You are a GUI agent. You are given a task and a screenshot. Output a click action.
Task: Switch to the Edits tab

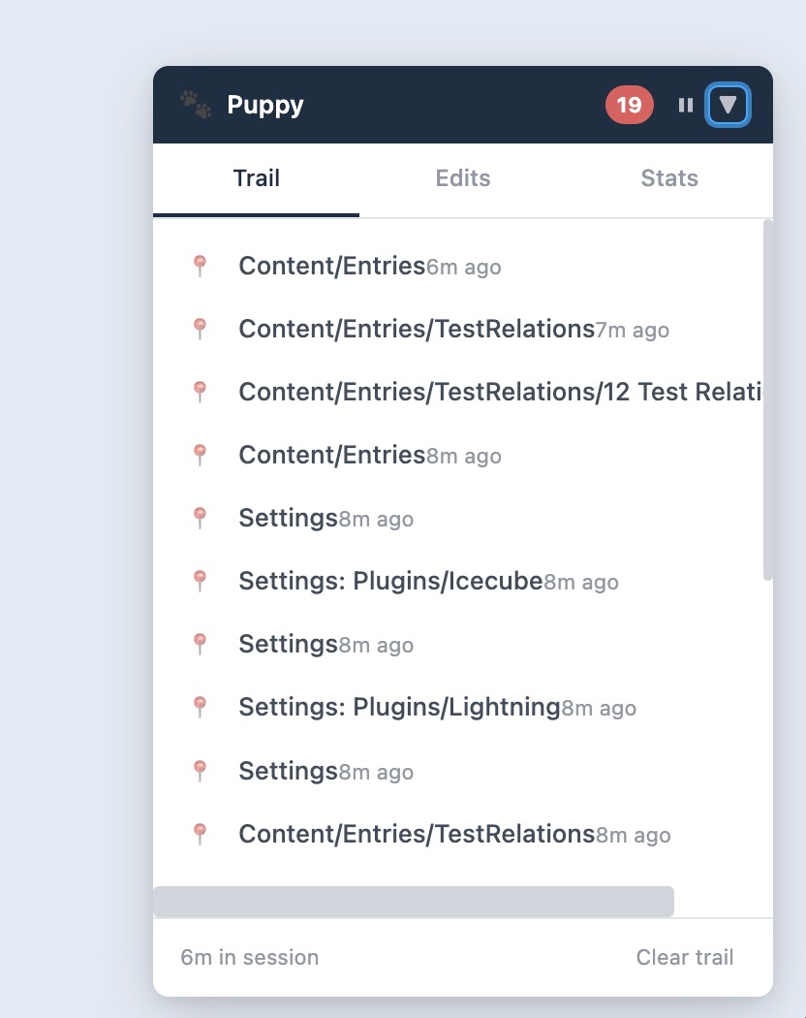pyautogui.click(x=463, y=177)
